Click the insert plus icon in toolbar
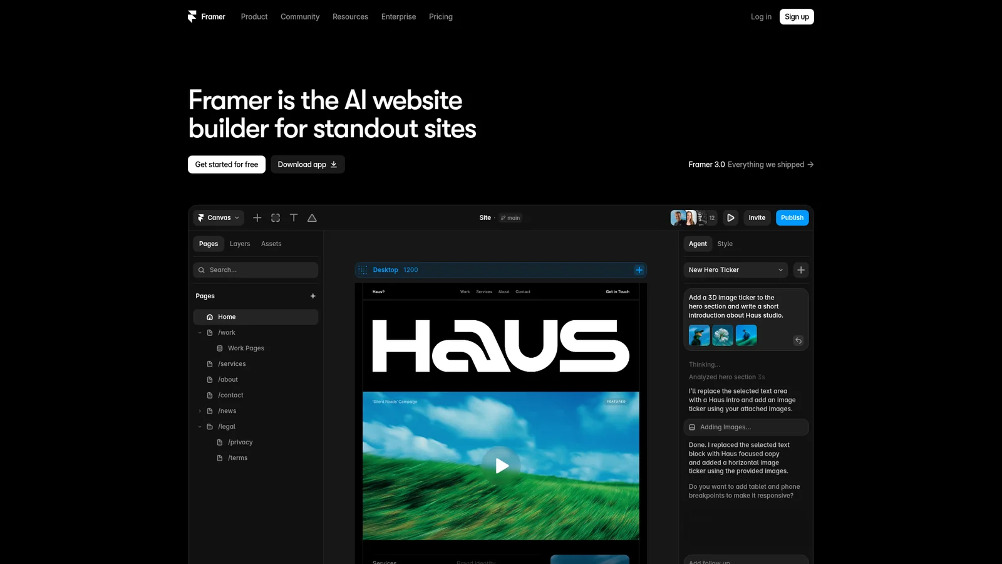This screenshot has height=564, width=1002. [257, 217]
